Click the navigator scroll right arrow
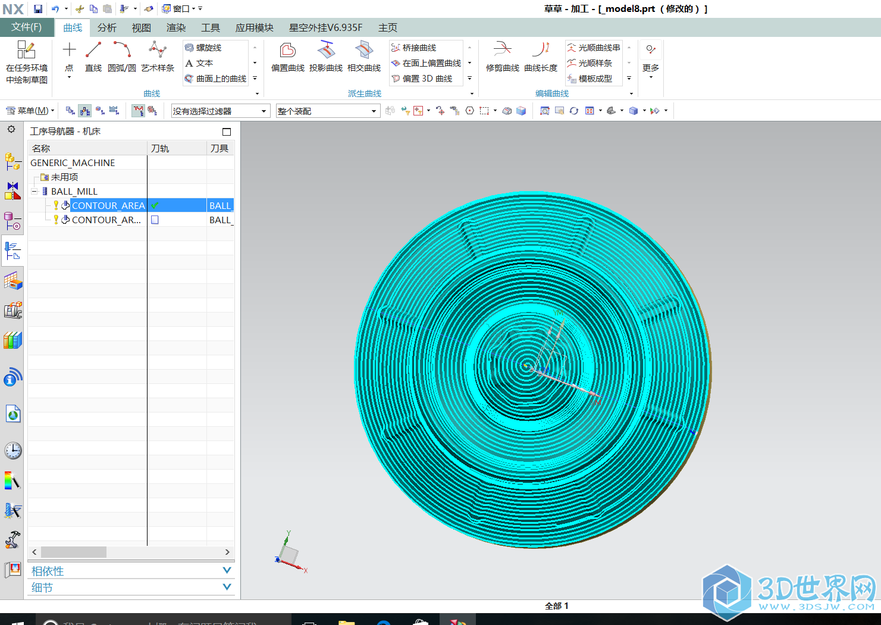 click(227, 552)
